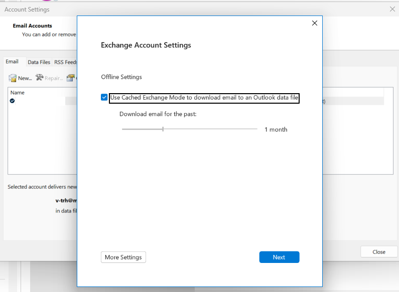This screenshot has width=399, height=292.
Task: Click 'Use Cached Exchange Mode' label text
Action: 204,98
